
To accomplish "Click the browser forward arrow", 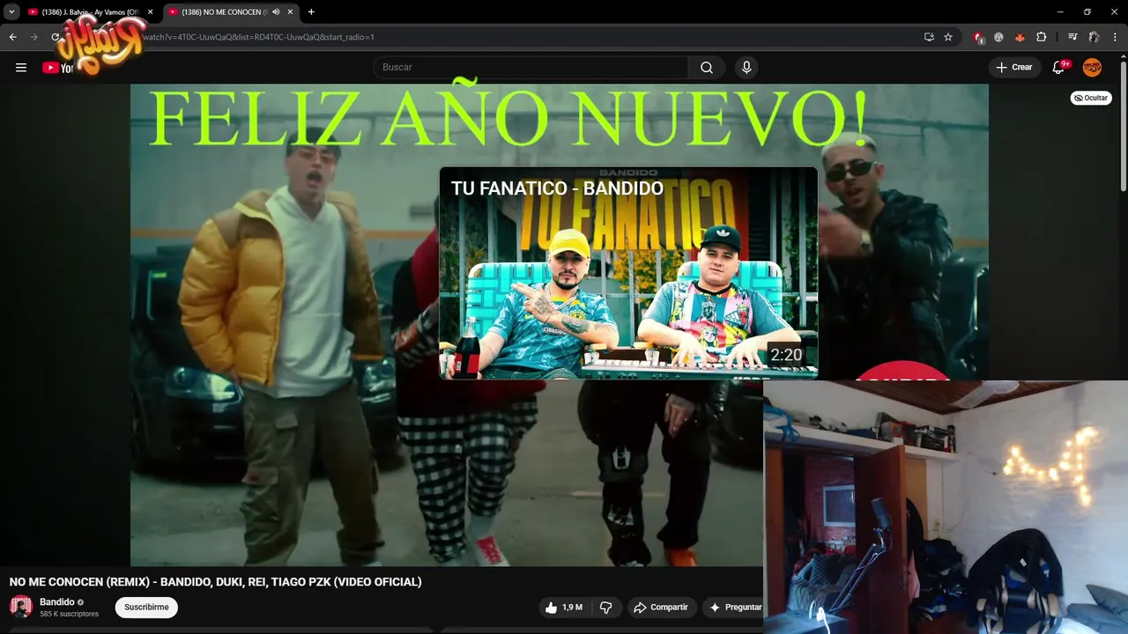I will (x=34, y=37).
